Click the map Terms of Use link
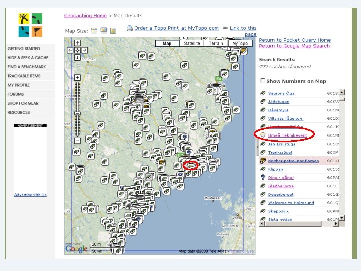The image size is (361, 271). (x=242, y=251)
